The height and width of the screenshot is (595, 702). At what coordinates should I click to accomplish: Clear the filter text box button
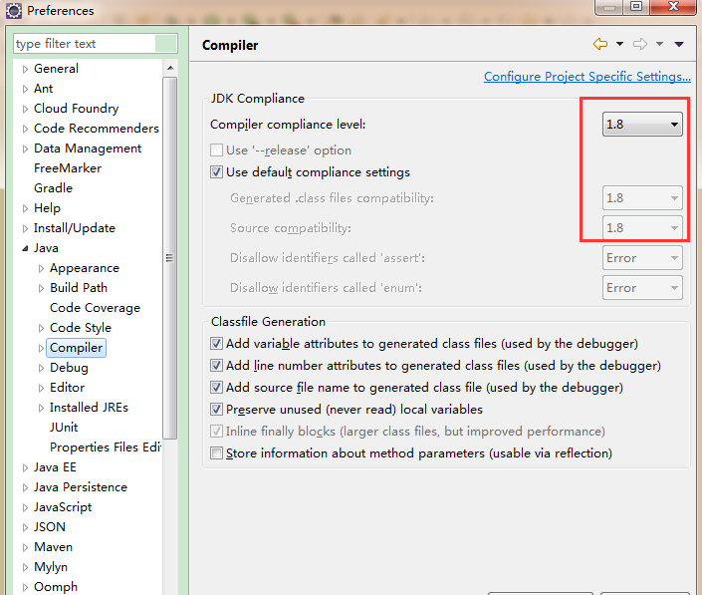pos(165,44)
